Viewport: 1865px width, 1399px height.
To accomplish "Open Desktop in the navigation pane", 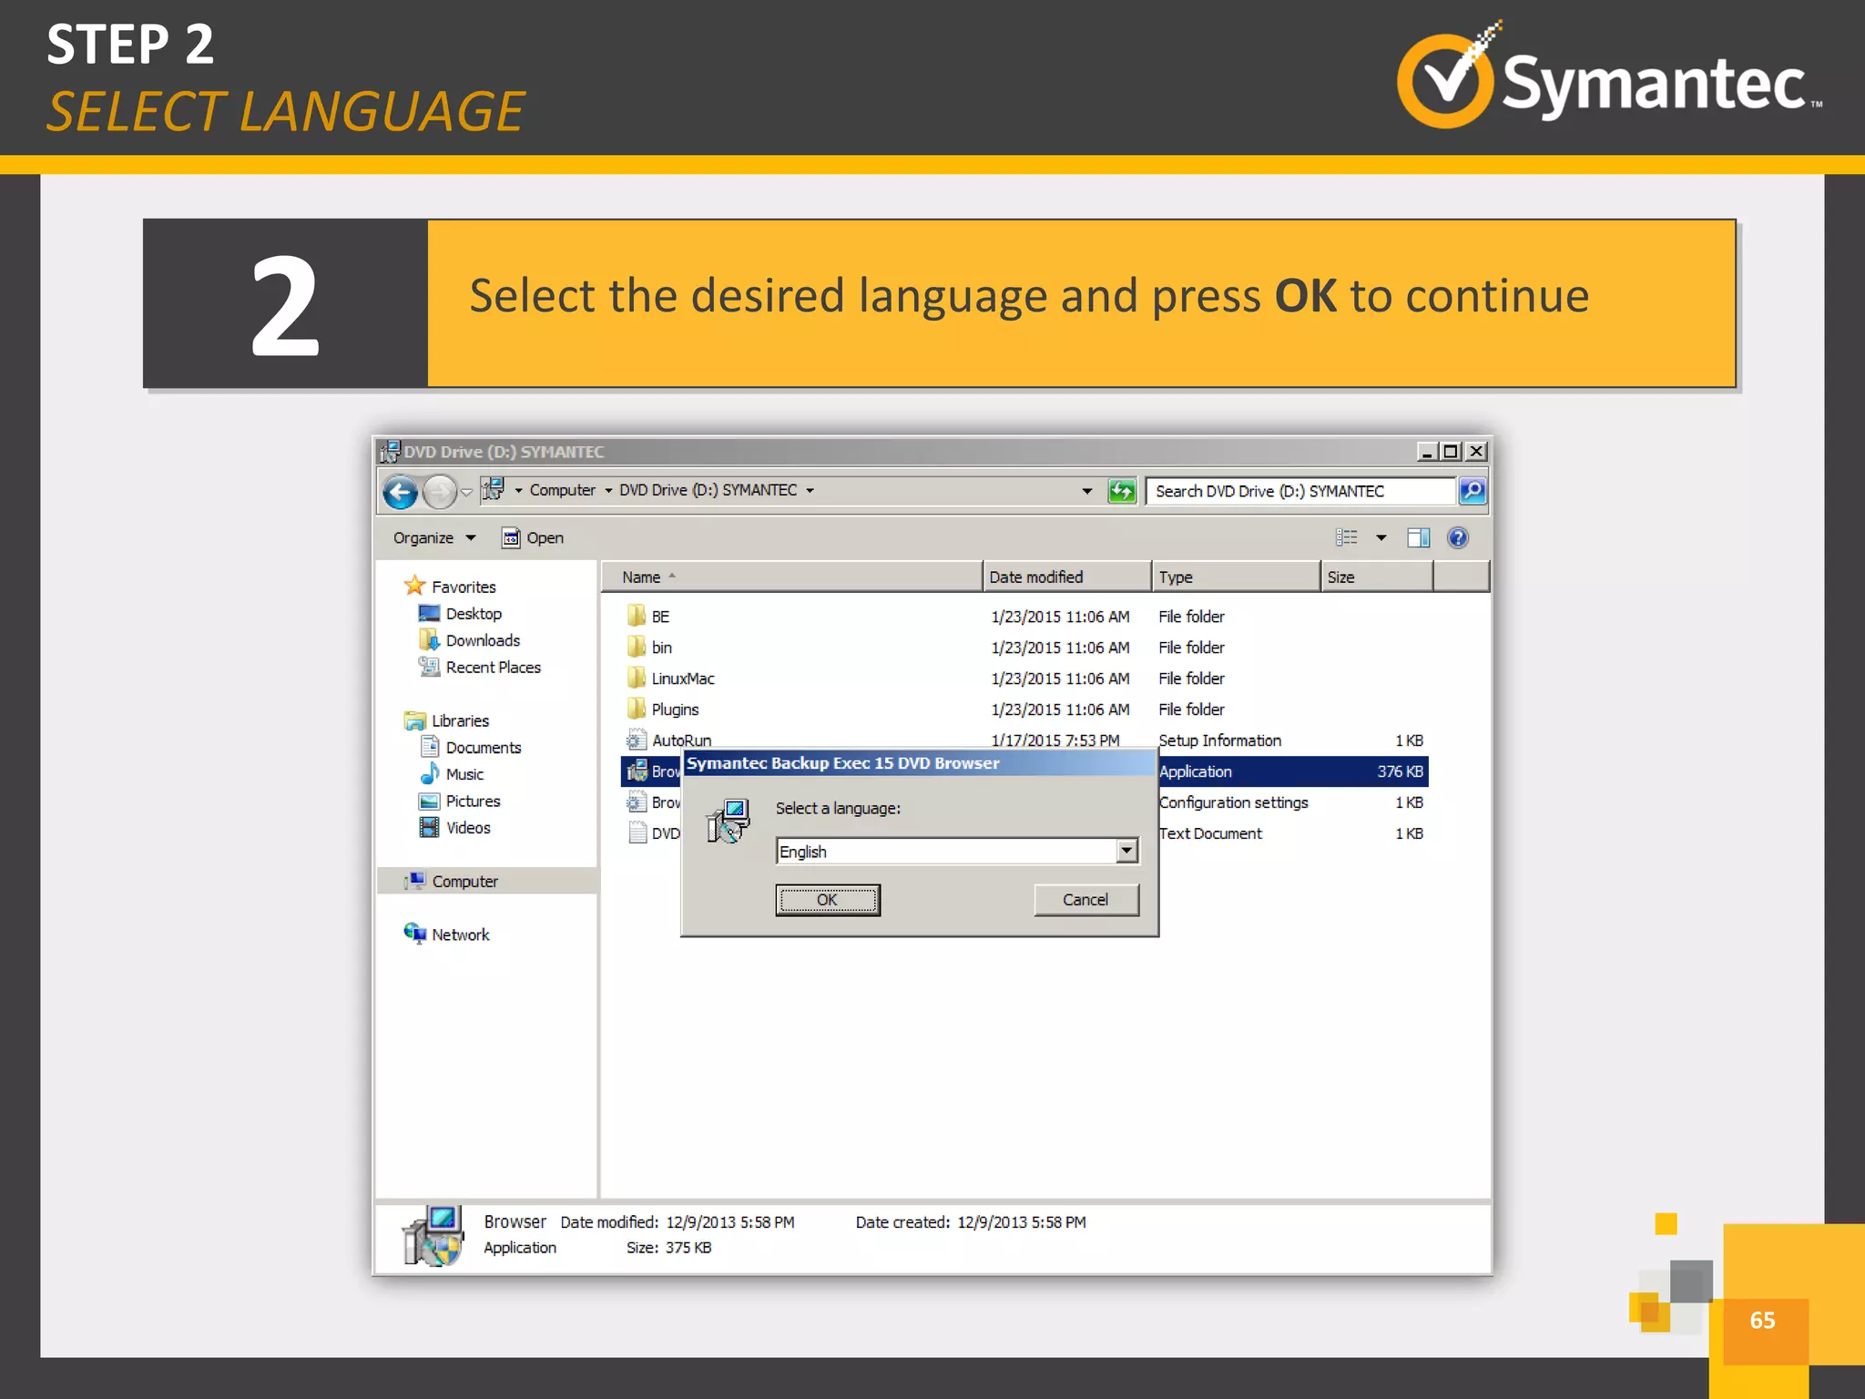I will [474, 614].
